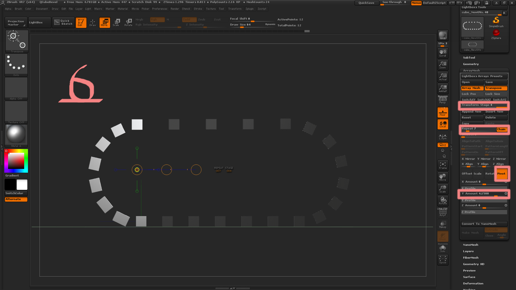Select the ZSphere tool icon
The image size is (516, 290).
[x=496, y=34]
